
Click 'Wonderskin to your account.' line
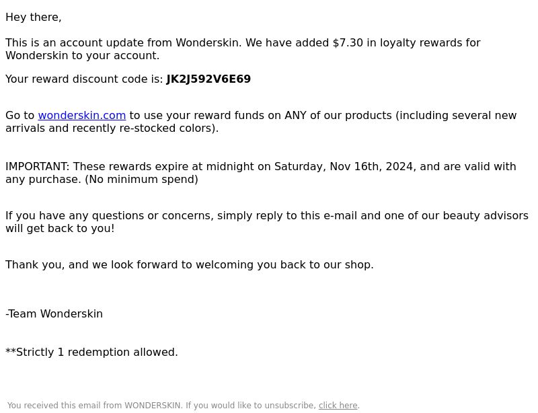[x=82, y=56]
